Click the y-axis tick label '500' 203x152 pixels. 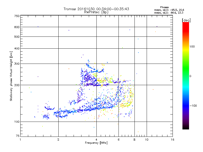click(17, 37)
